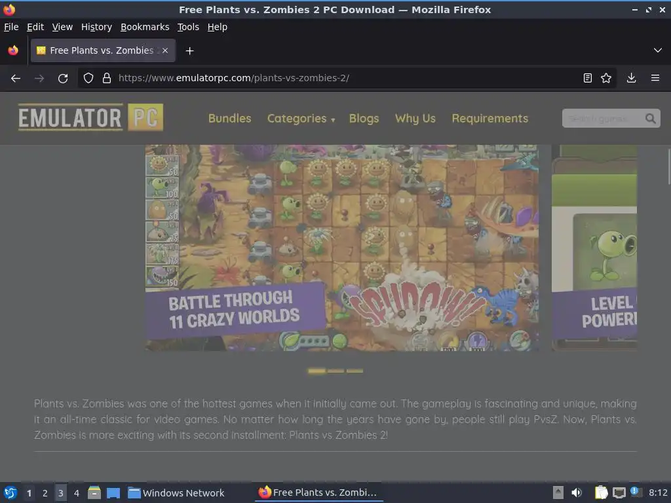The width and height of the screenshot is (671, 503).
Task: Open the Firefox downloads panel
Action: click(x=631, y=78)
